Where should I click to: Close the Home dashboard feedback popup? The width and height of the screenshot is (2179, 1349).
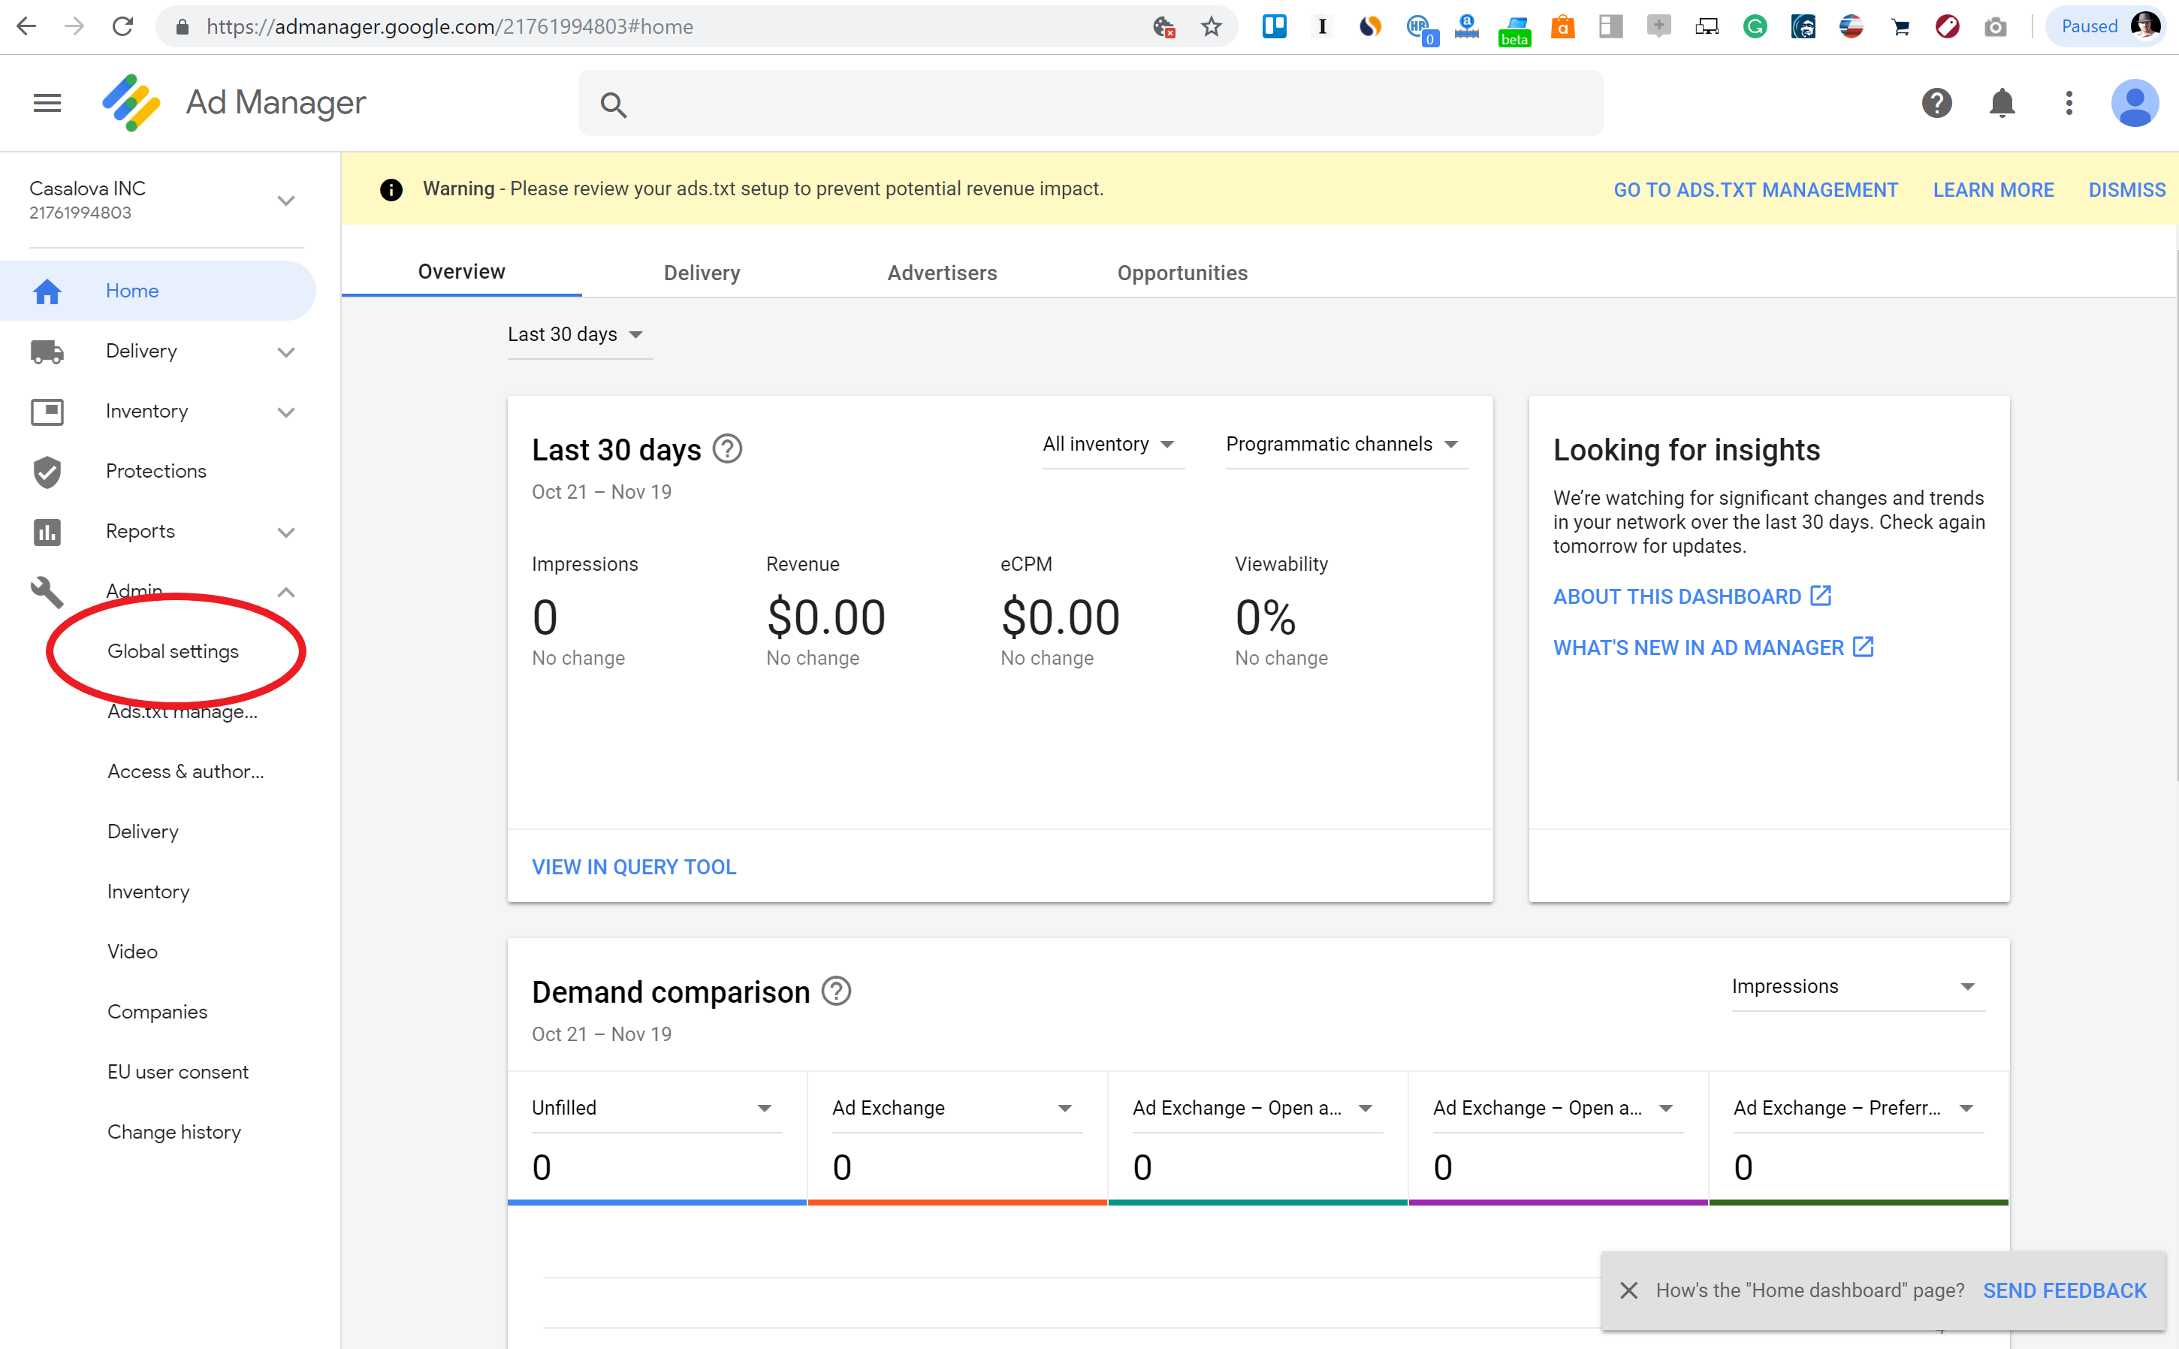(1628, 1290)
